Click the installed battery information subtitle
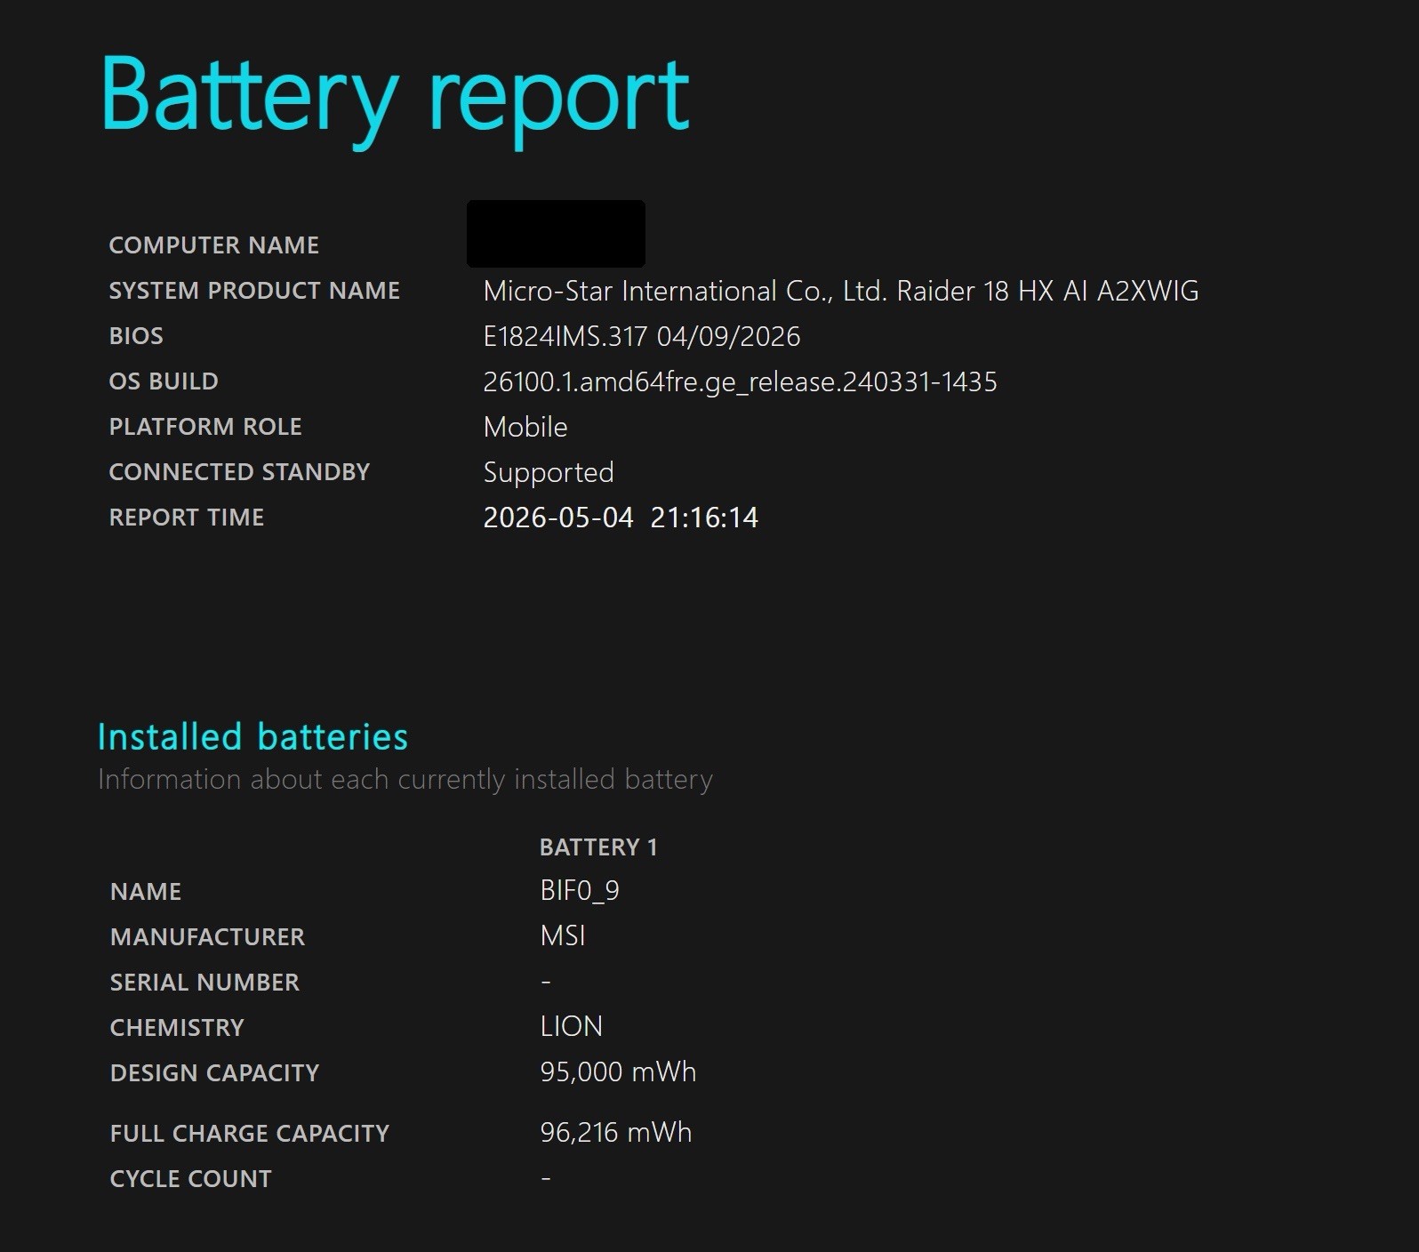This screenshot has height=1252, width=1419. tap(405, 780)
